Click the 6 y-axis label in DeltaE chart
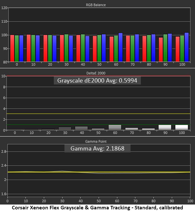Screen dimensions: 195x211 click(4, 98)
